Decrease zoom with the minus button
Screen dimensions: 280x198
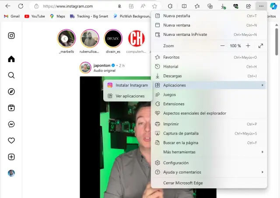tap(223, 46)
